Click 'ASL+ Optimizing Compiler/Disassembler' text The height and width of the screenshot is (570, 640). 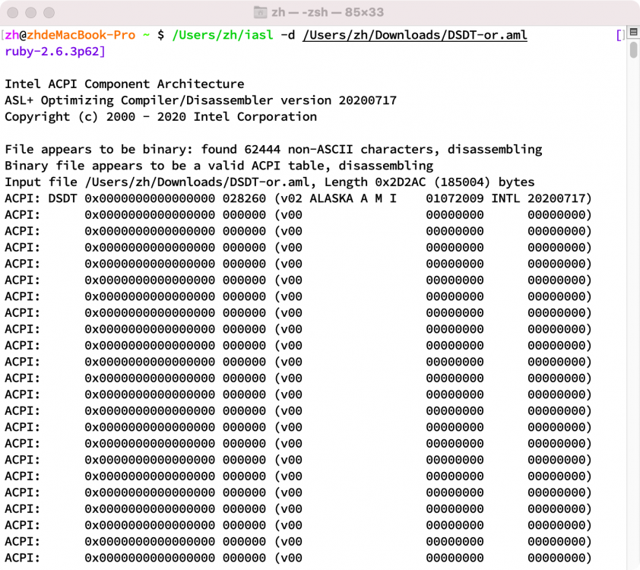click(139, 100)
